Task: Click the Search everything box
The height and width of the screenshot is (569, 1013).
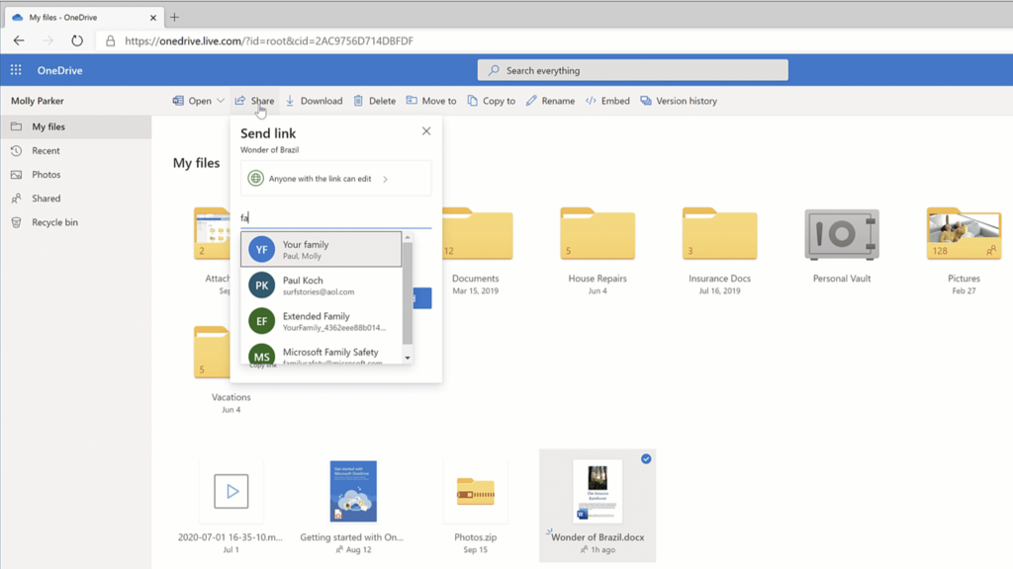Action: click(x=632, y=70)
